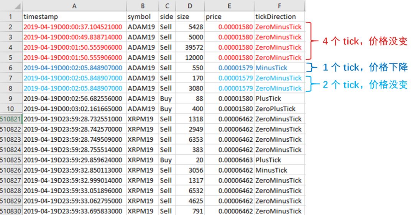Select XRPM19 symbol in row 510822

(143, 129)
